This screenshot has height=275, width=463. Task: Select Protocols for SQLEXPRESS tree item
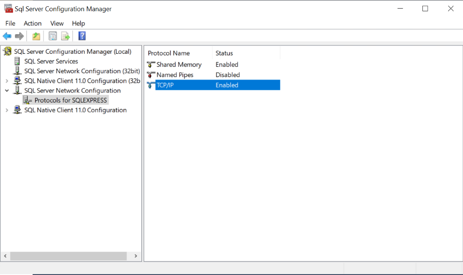coord(71,100)
